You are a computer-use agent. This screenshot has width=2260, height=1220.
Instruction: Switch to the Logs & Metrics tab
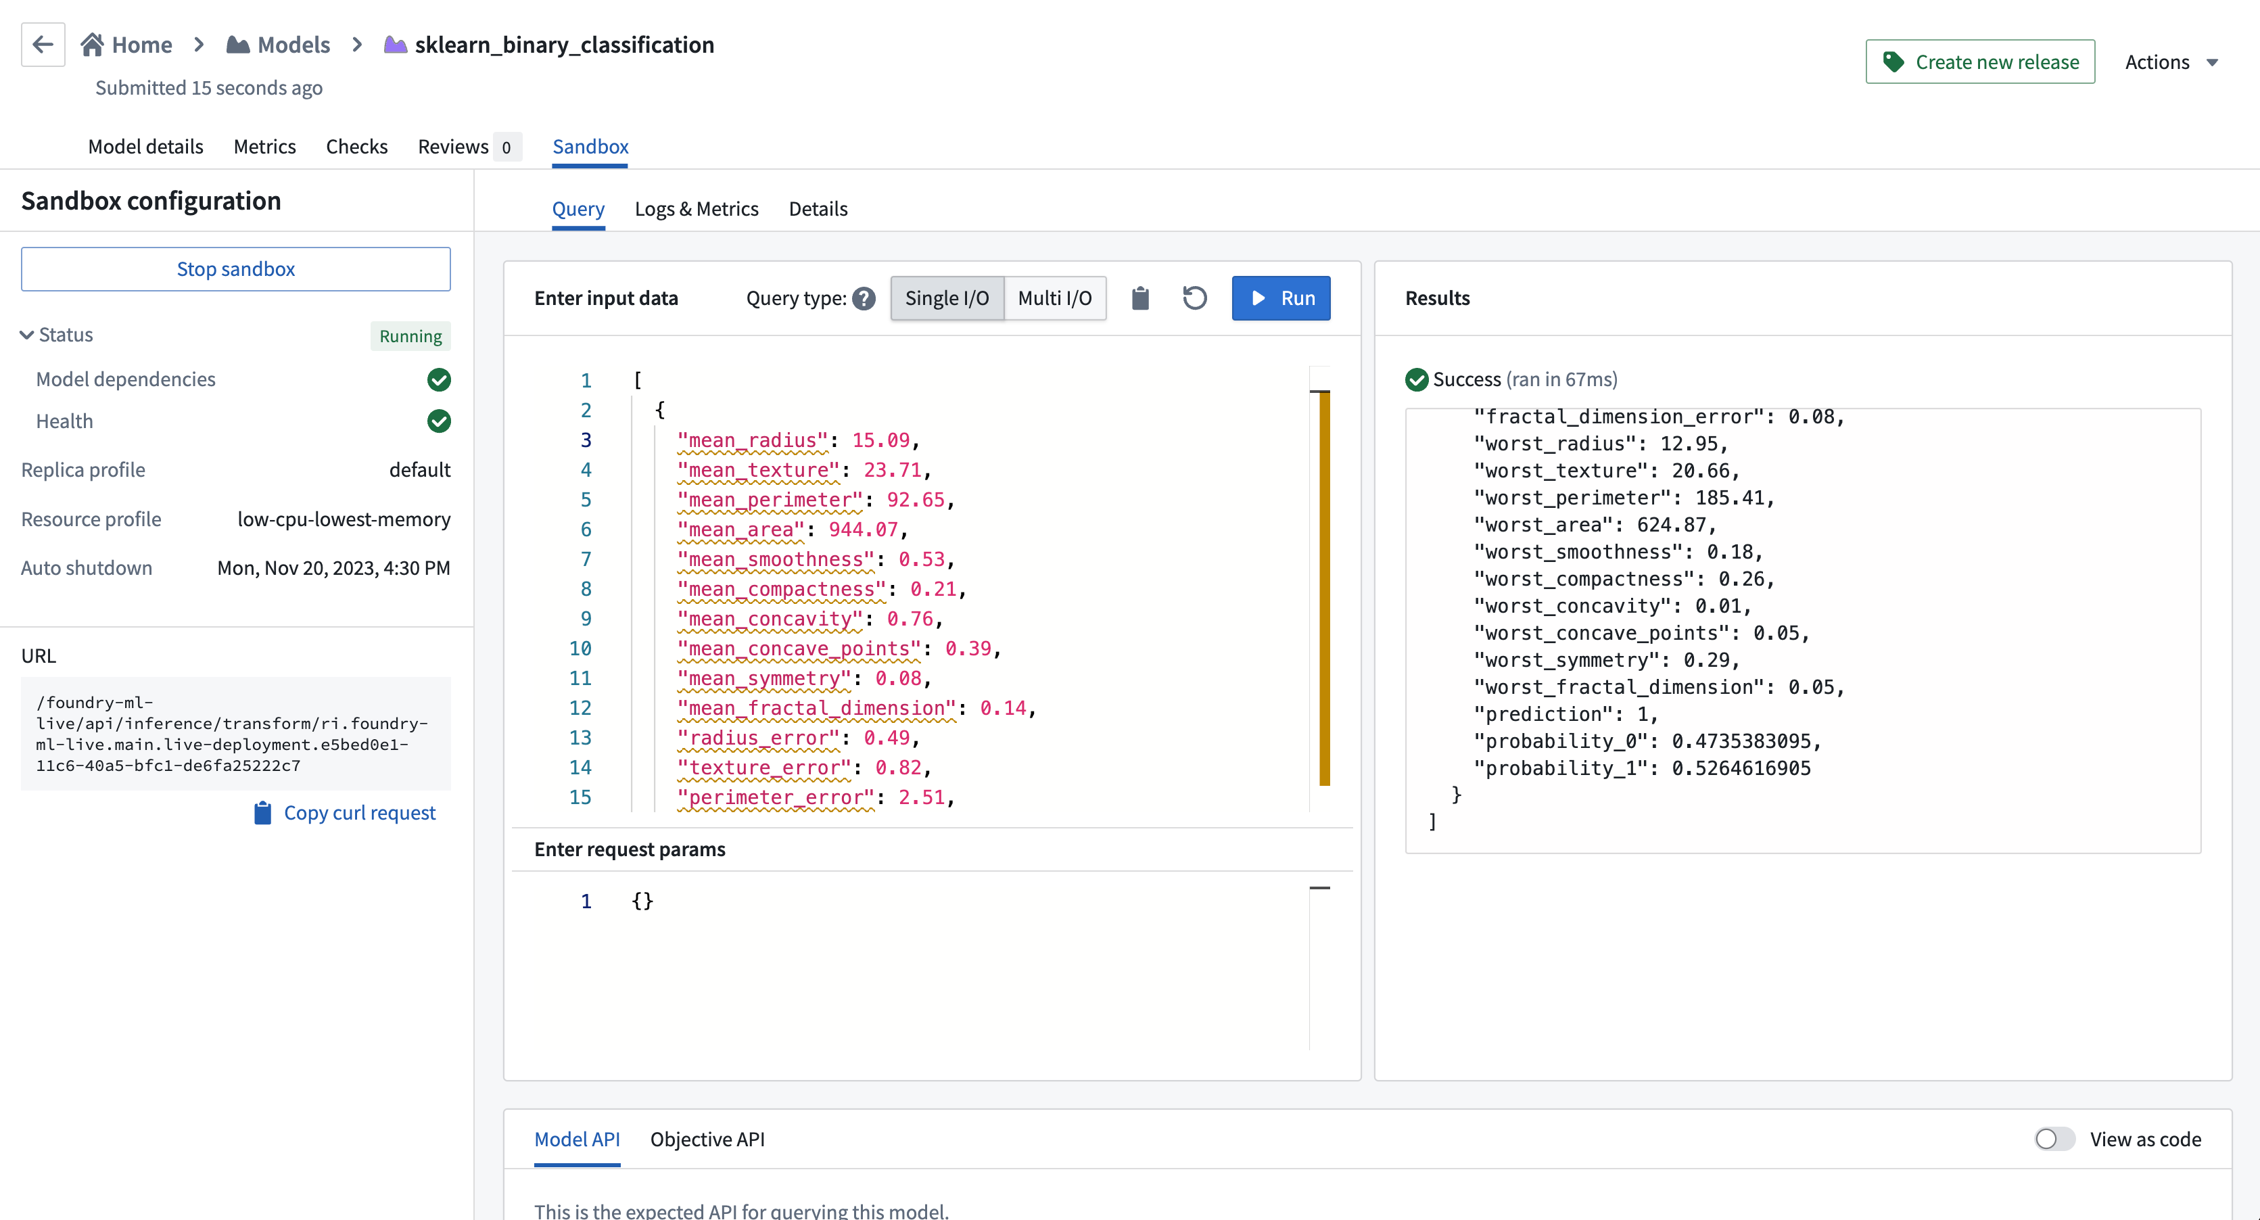click(x=697, y=209)
